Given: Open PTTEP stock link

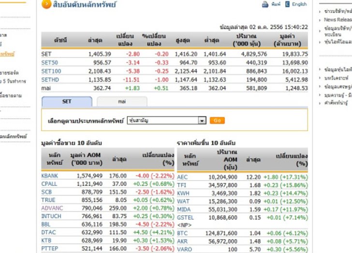Looking at the screenshot, I should 50,248.
